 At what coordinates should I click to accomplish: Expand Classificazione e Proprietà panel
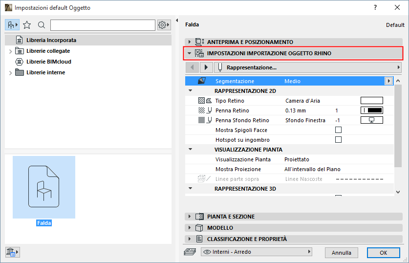click(x=190, y=239)
